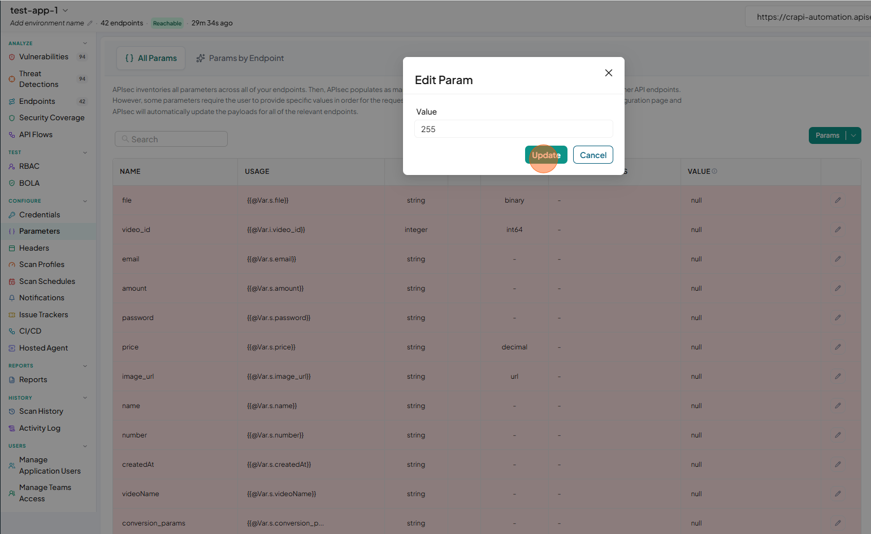
Task: Click the Scan Schedules calendar icon
Action: coord(12,282)
